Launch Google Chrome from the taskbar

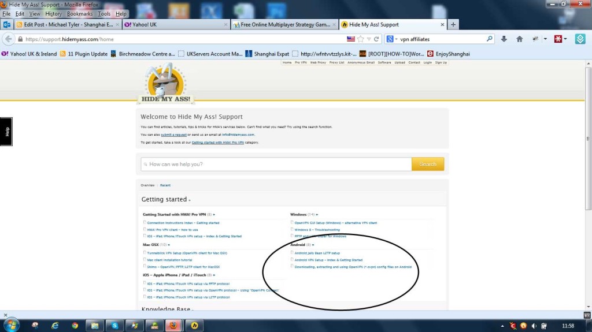click(75, 325)
